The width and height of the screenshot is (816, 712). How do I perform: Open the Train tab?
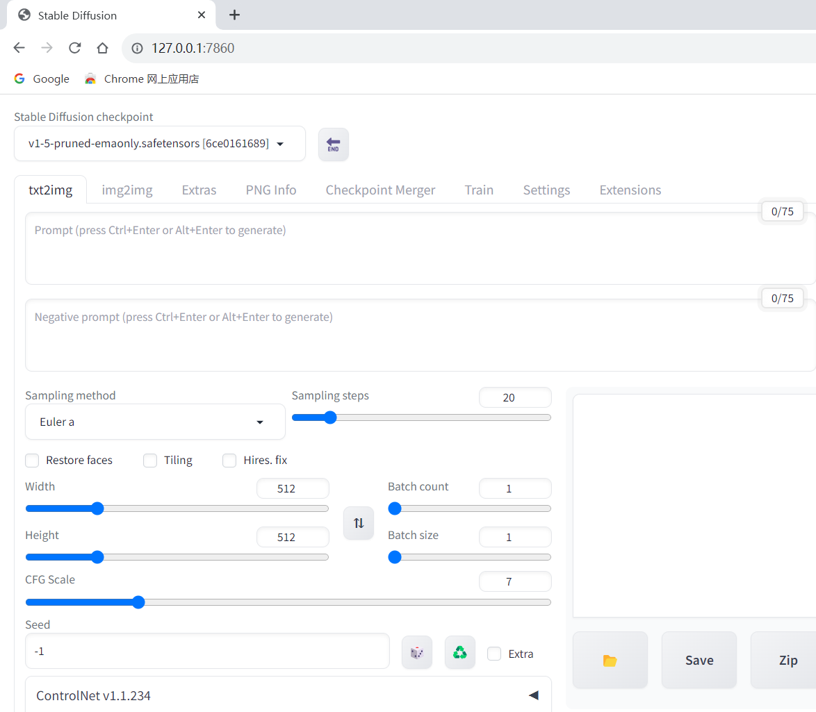[479, 190]
